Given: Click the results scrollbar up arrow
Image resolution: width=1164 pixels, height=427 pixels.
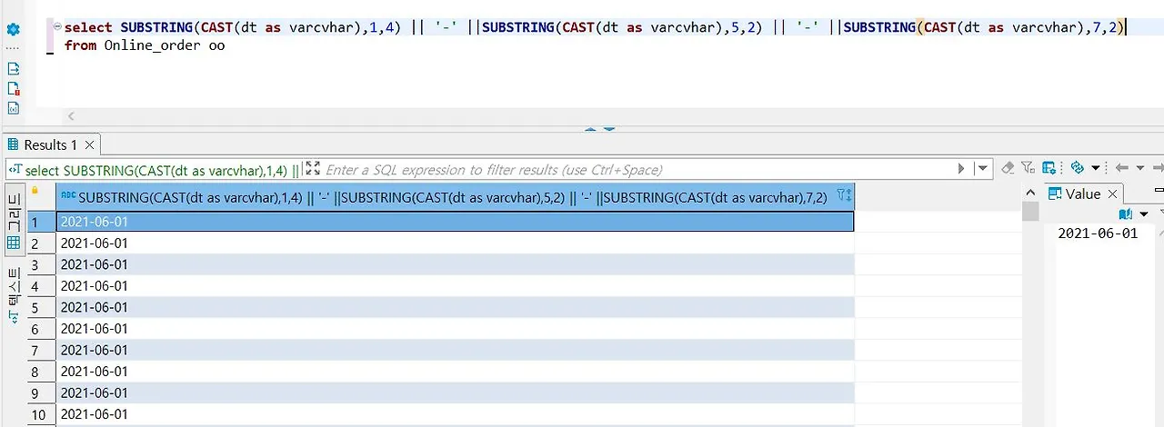Looking at the screenshot, I should point(1030,193).
